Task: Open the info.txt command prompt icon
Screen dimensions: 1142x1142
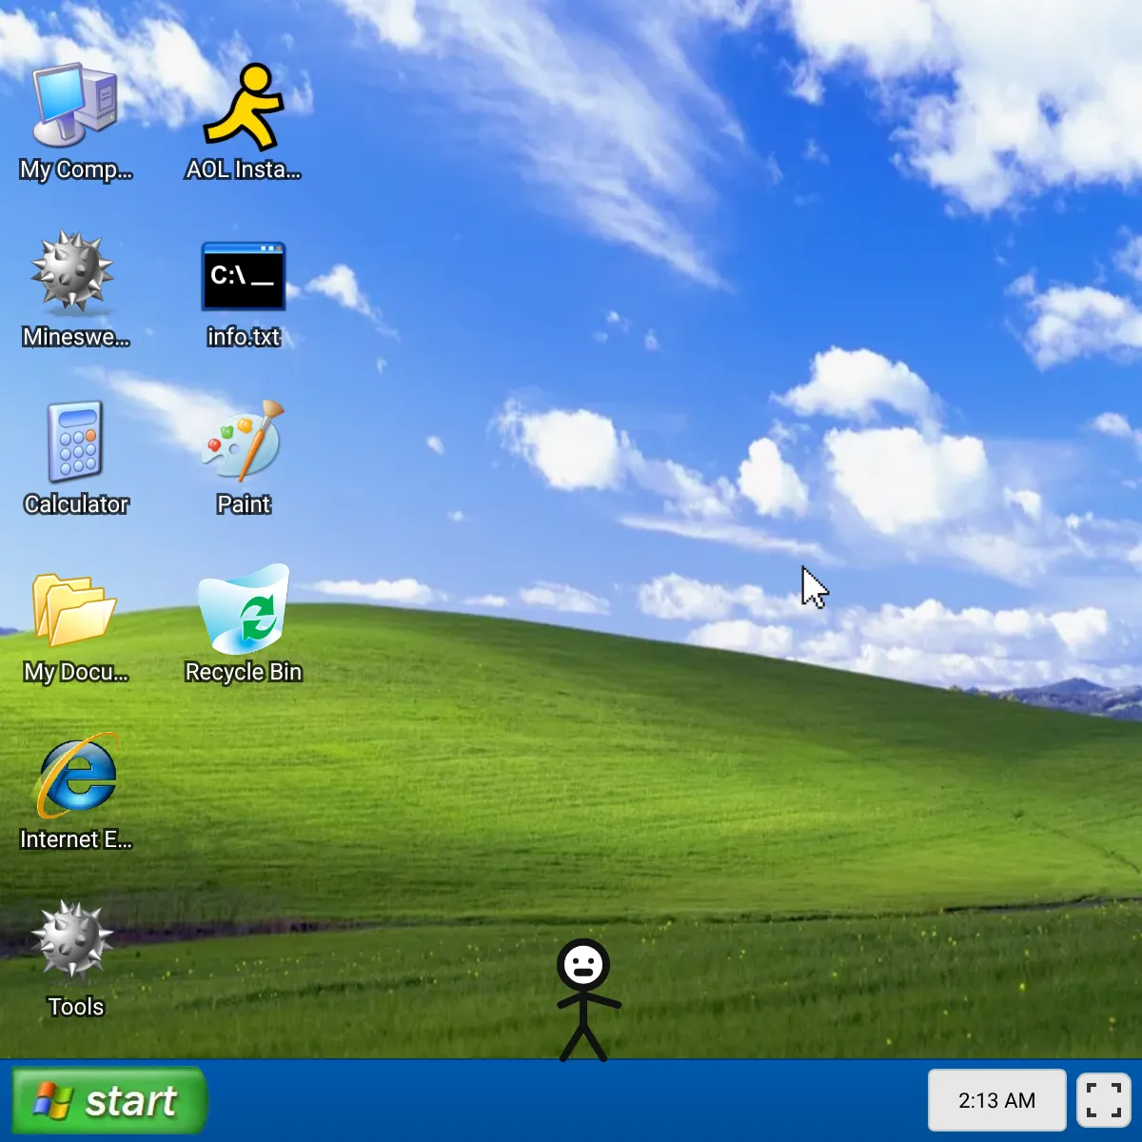Action: 244,276
